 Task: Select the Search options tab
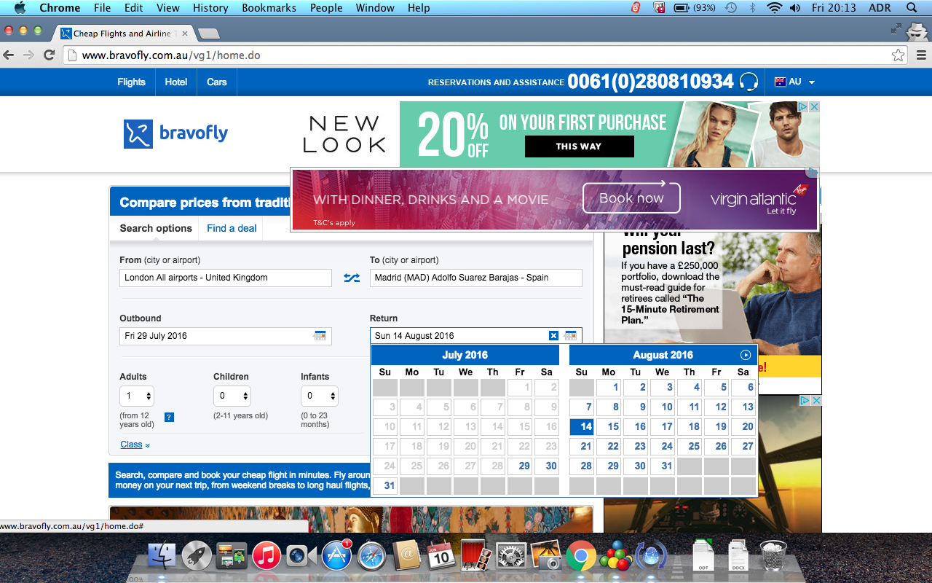pyautogui.click(x=156, y=228)
